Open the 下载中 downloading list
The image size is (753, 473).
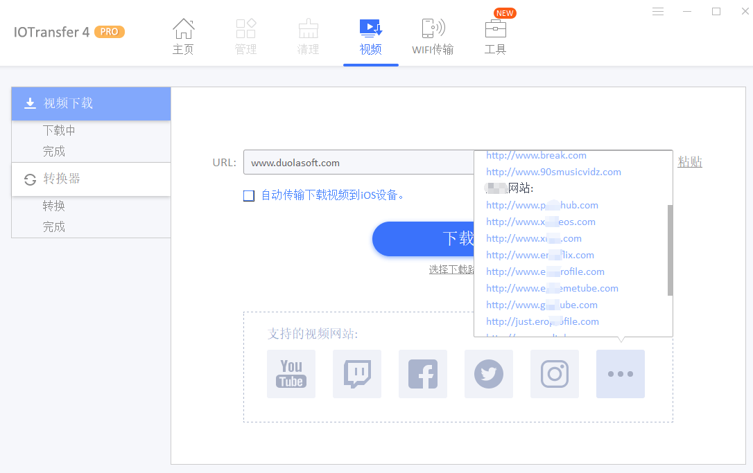coord(58,130)
